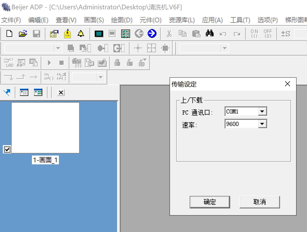
Task: Click the yellow bell alarm icon
Action: pyautogui.click(x=81, y=33)
